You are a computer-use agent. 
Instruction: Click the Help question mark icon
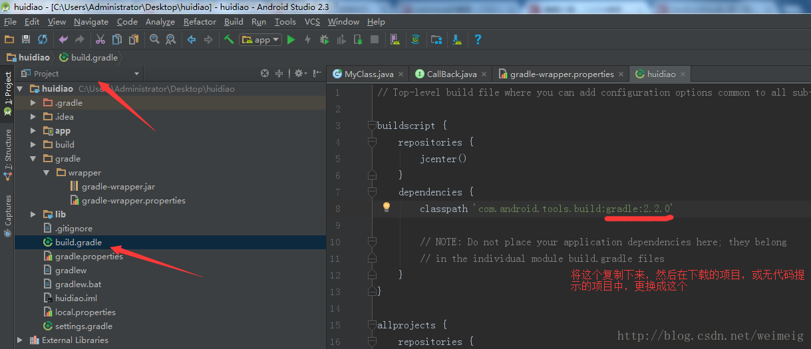pyautogui.click(x=478, y=40)
